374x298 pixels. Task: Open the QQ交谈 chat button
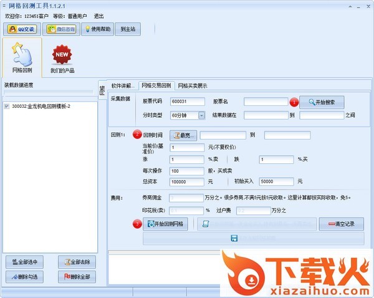(22, 29)
